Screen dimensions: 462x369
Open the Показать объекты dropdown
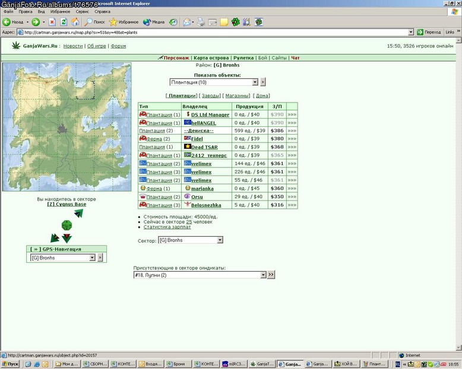point(214,82)
